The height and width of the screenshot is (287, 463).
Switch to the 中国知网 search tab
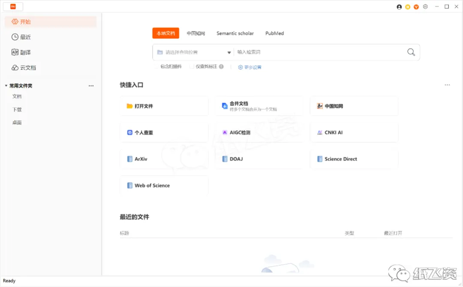(196, 33)
